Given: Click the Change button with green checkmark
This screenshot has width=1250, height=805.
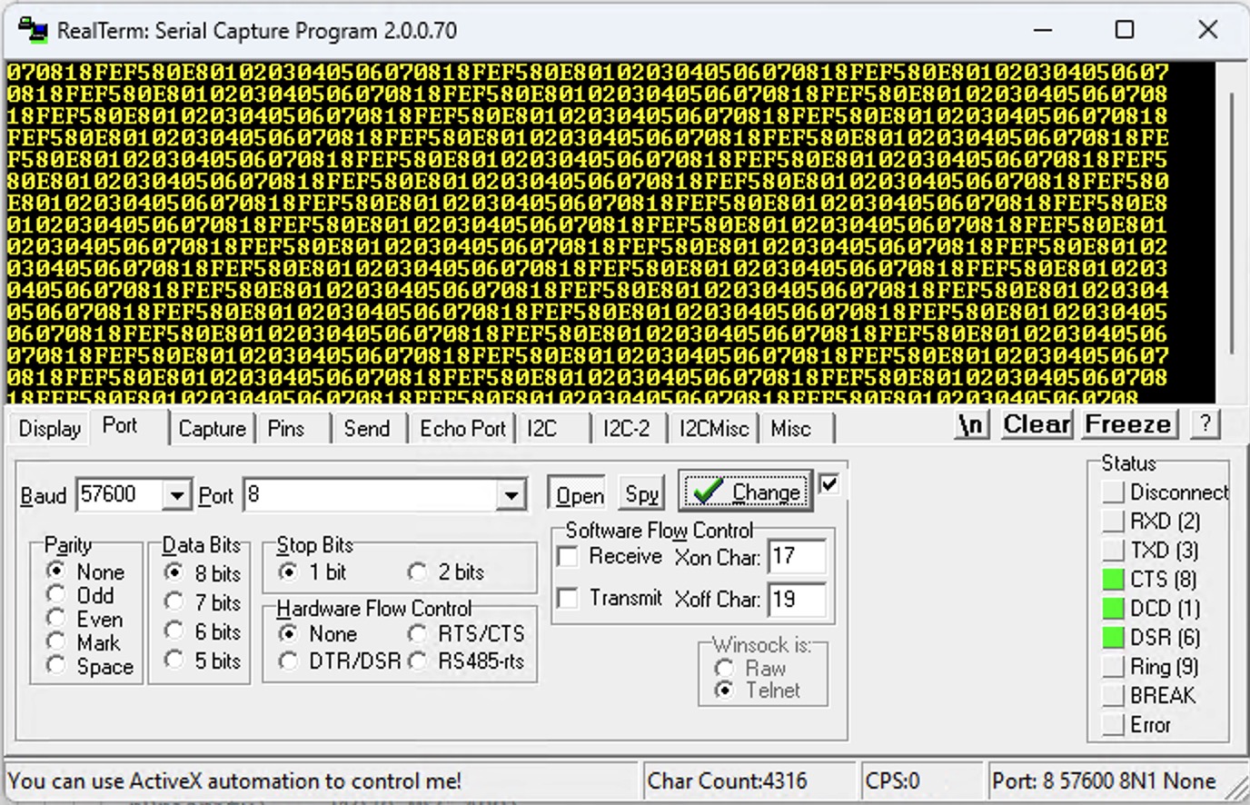Looking at the screenshot, I should (745, 492).
